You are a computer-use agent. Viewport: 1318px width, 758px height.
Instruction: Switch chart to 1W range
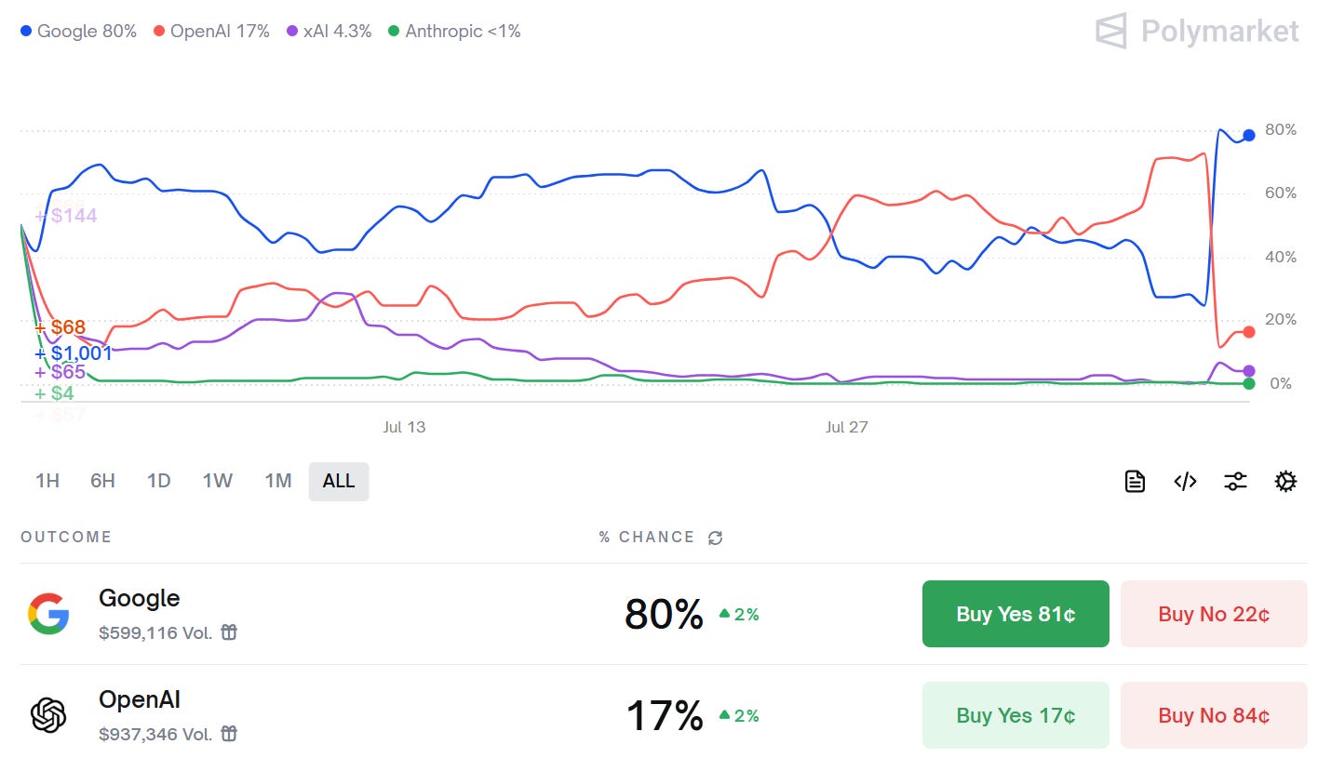(x=218, y=481)
